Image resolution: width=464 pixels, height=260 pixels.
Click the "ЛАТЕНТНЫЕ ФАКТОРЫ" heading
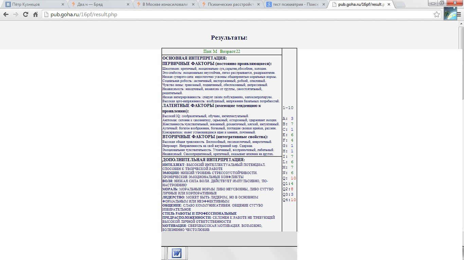[x=212, y=108]
